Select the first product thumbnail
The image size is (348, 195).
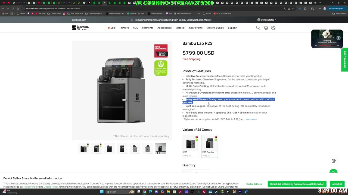click(84, 148)
